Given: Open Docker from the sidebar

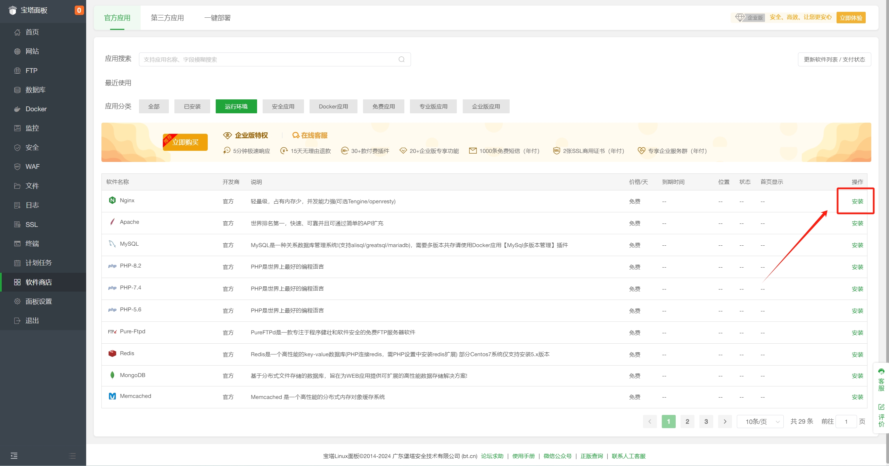Looking at the screenshot, I should (36, 109).
